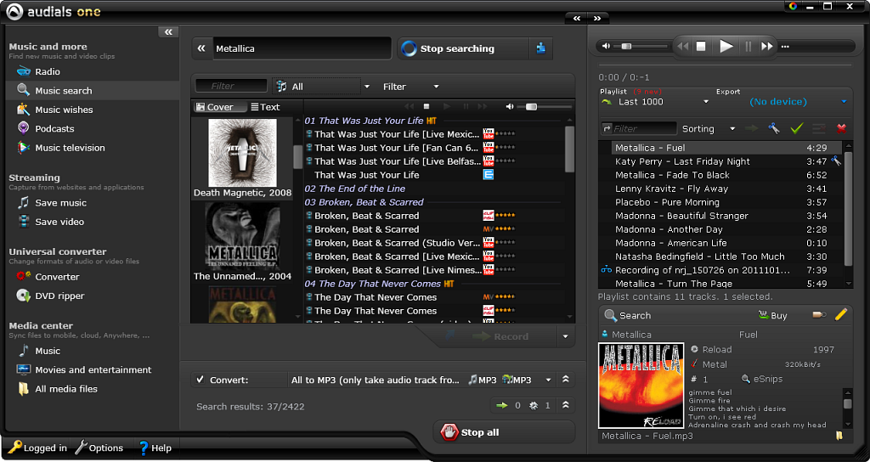Open Music wishes section
The image size is (870, 462).
[64, 110]
